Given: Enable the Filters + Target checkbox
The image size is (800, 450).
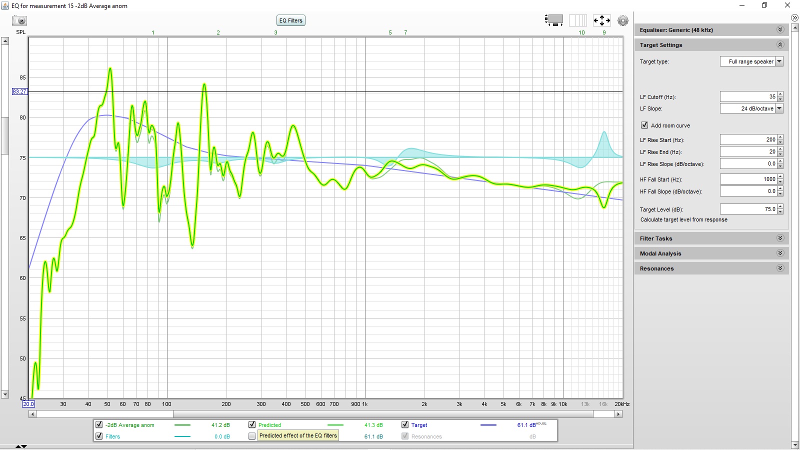Looking at the screenshot, I should coord(252,436).
